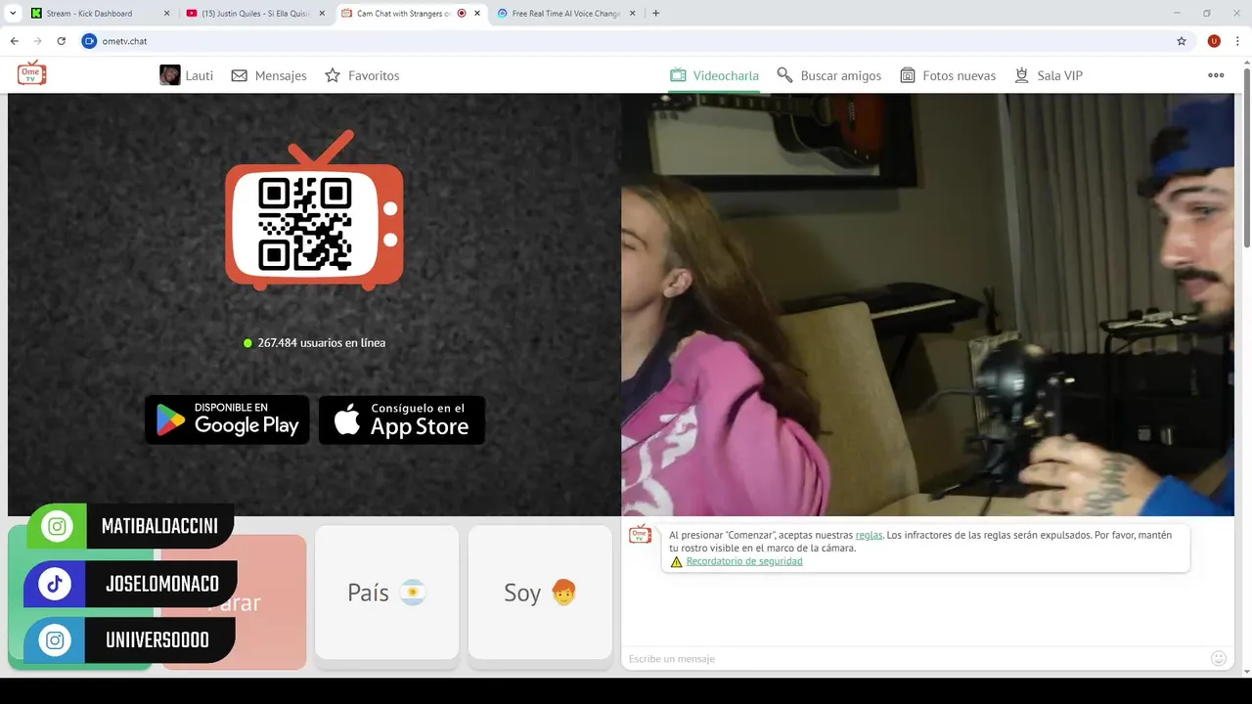Open the País country selector

pyautogui.click(x=386, y=593)
